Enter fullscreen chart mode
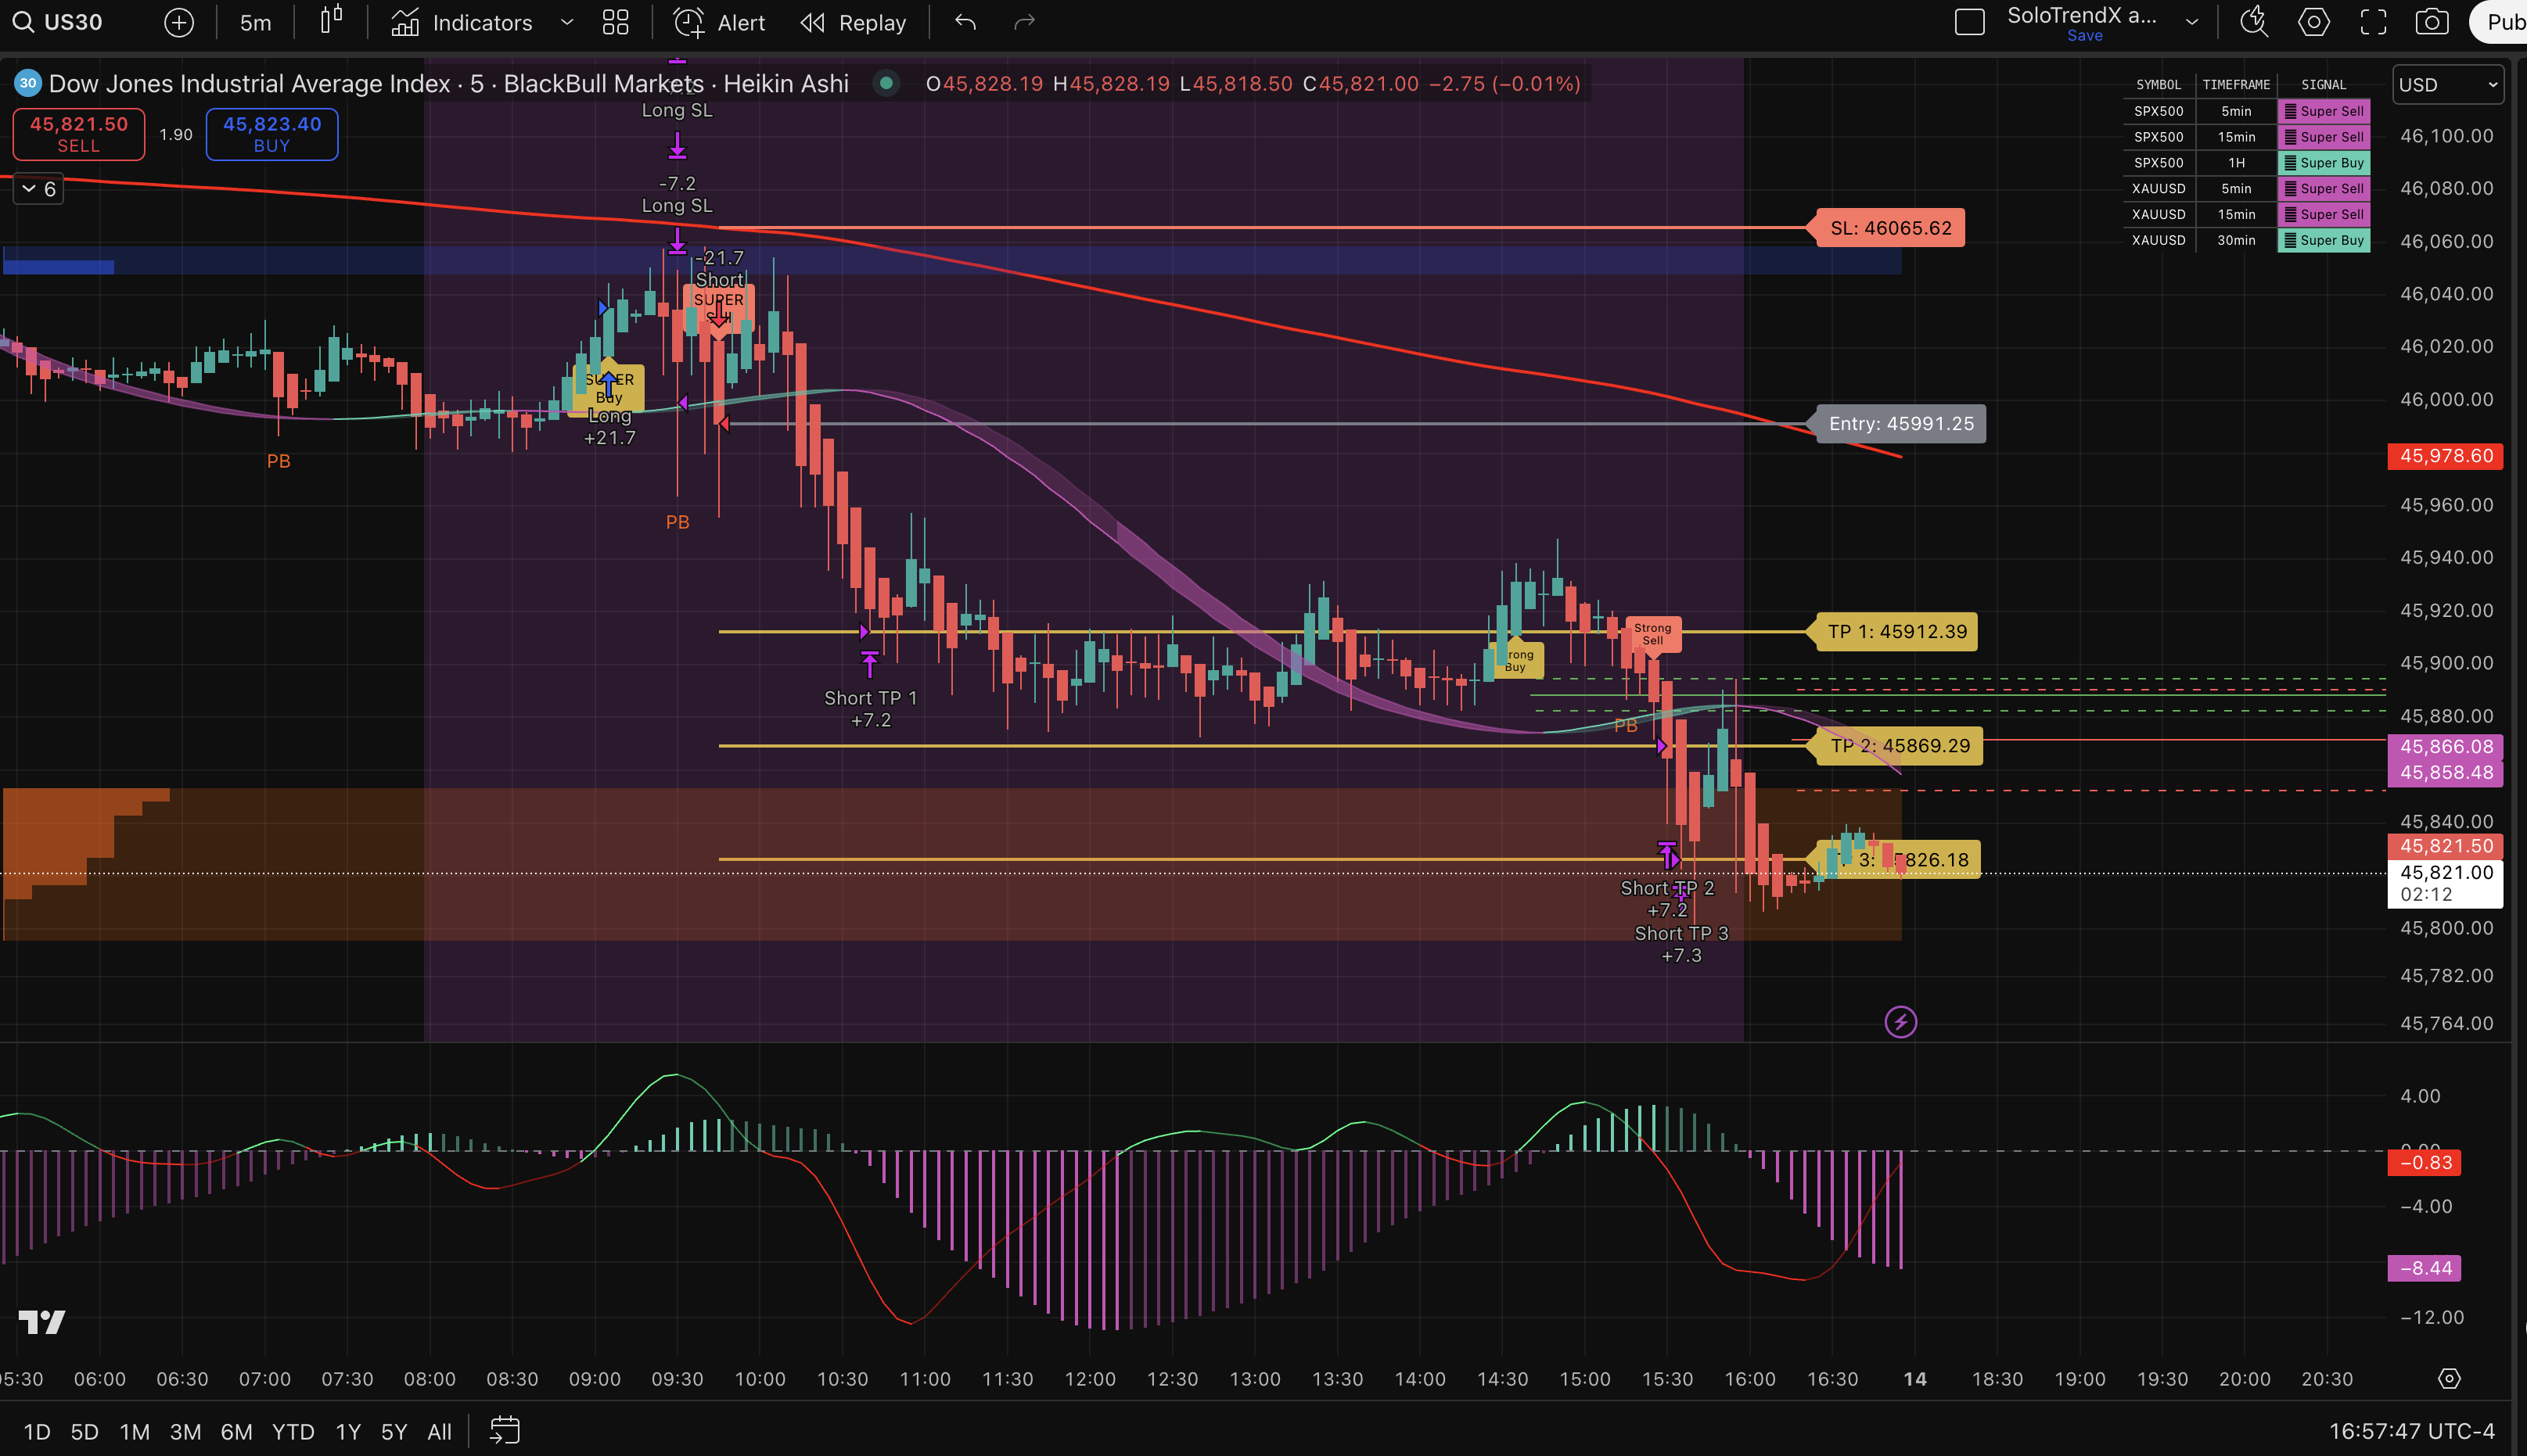 pyautogui.click(x=2374, y=22)
